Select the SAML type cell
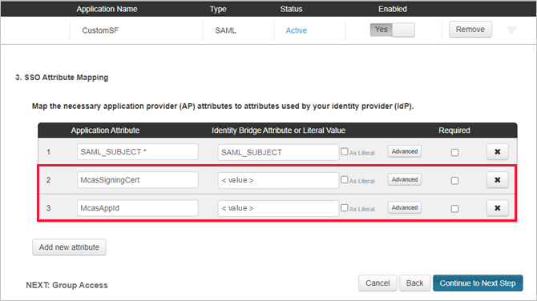Image resolution: width=537 pixels, height=301 pixels. click(x=225, y=30)
